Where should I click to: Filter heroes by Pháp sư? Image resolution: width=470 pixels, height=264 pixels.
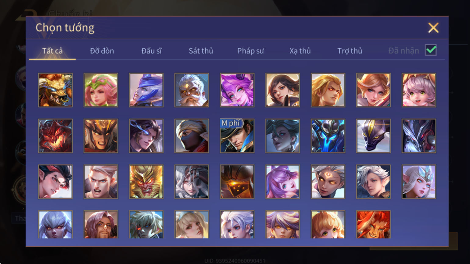point(250,51)
